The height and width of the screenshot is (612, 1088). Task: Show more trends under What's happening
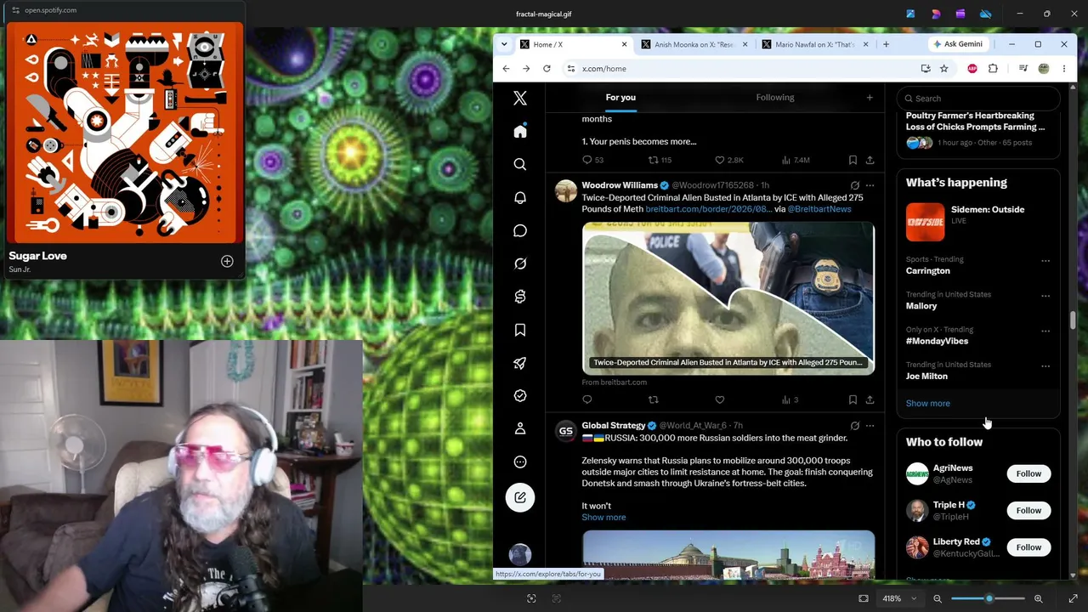point(928,404)
